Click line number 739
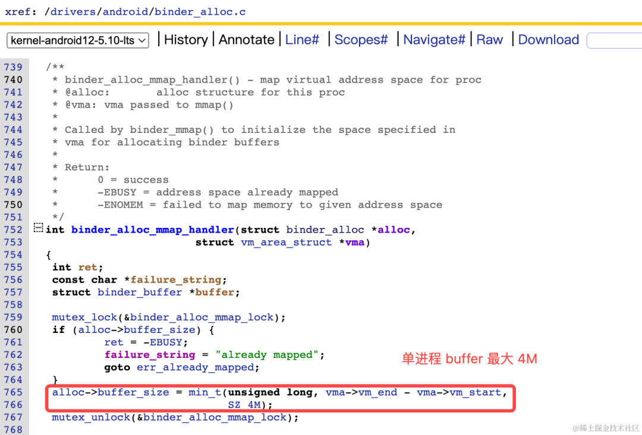Screen dimensions: 642x435 (x=13, y=67)
